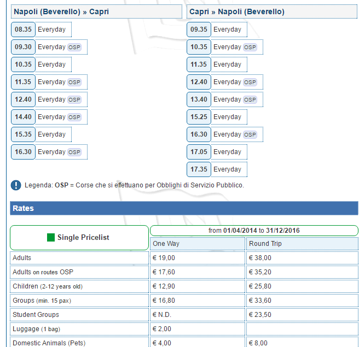359x347 pixels.
Task: Click the green square beside Single Pricelist
Action: click(51, 238)
